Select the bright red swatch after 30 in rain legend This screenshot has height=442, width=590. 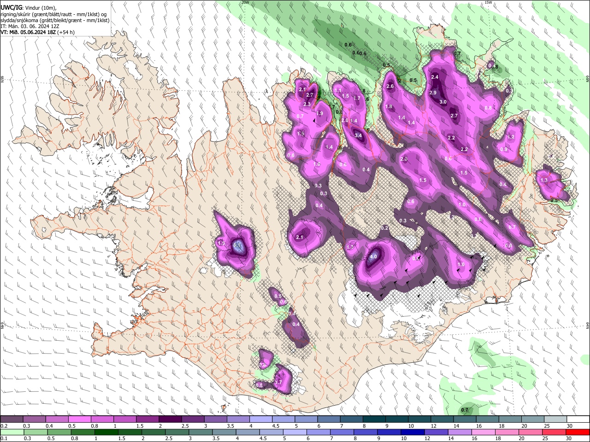point(578,432)
